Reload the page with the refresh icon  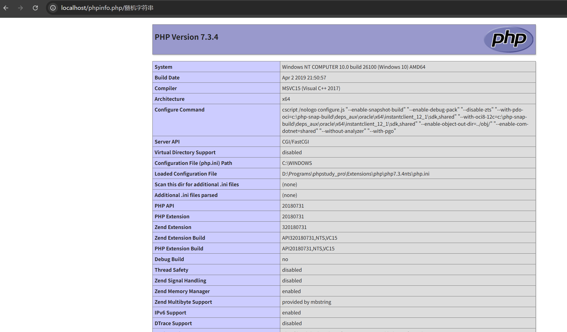[x=35, y=8]
